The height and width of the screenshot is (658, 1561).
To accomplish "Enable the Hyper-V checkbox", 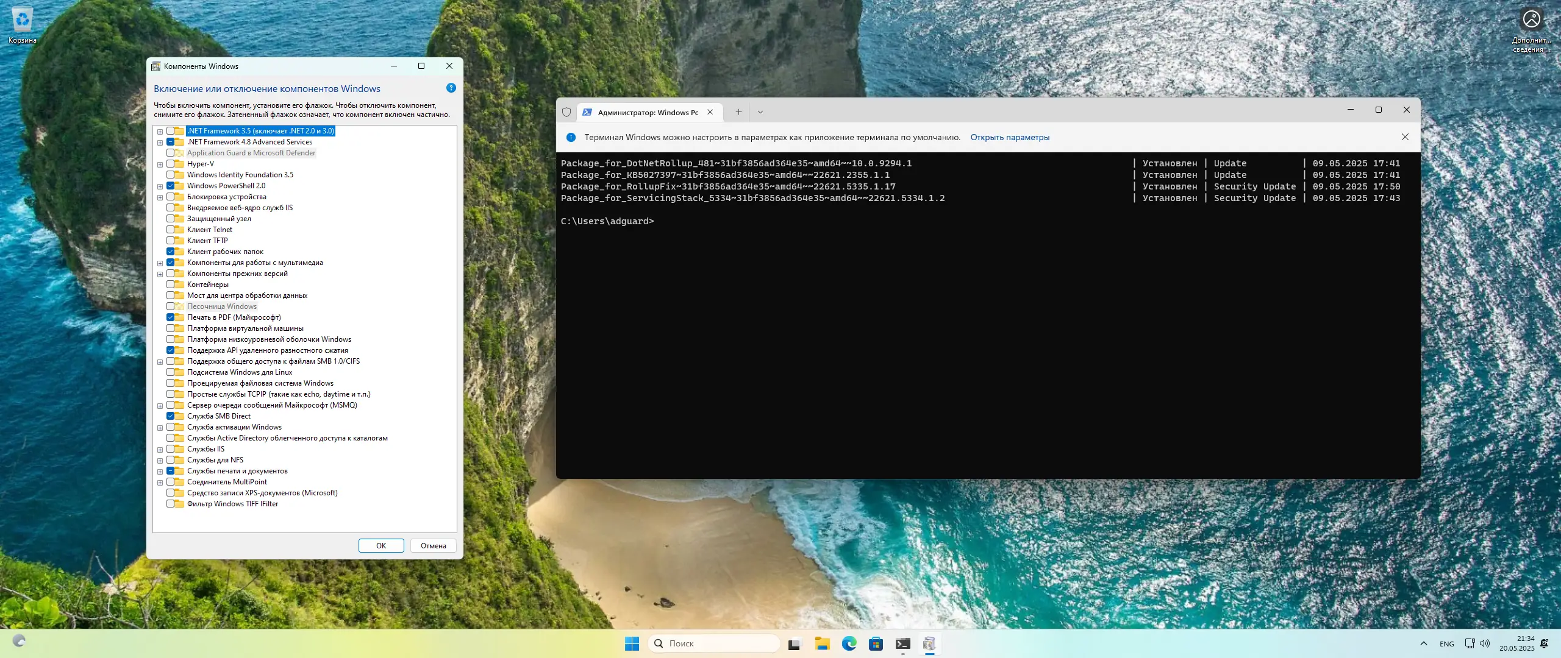I will pyautogui.click(x=171, y=164).
